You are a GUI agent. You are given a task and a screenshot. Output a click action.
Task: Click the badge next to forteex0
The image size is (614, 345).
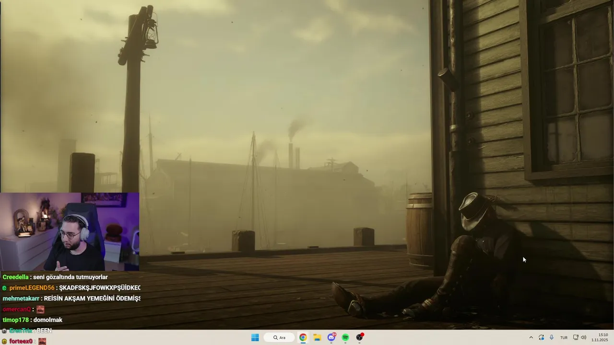click(4, 341)
